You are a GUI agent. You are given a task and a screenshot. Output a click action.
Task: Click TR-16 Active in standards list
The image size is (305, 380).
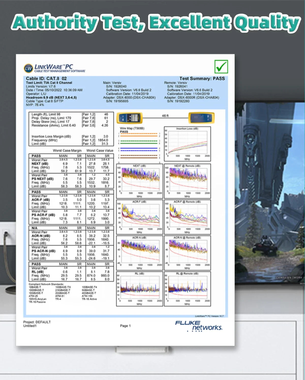(x=89, y=299)
